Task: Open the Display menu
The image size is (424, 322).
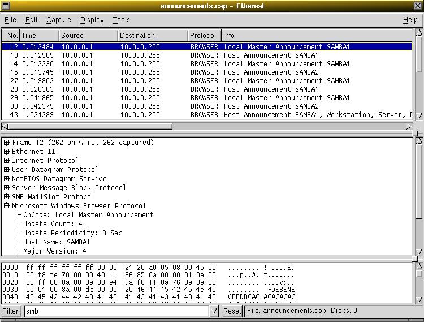Action: click(92, 20)
